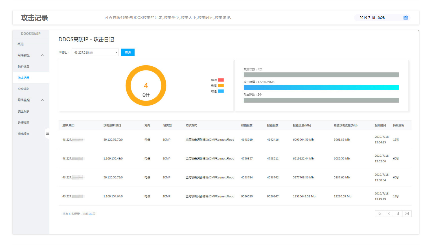Go to next page of records
This screenshot has width=432, height=245.
[x=398, y=214]
